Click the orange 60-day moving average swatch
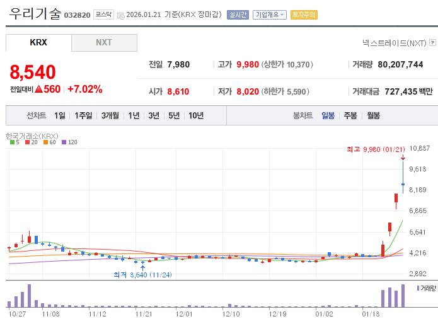This screenshot has width=438, height=319. click(45, 142)
